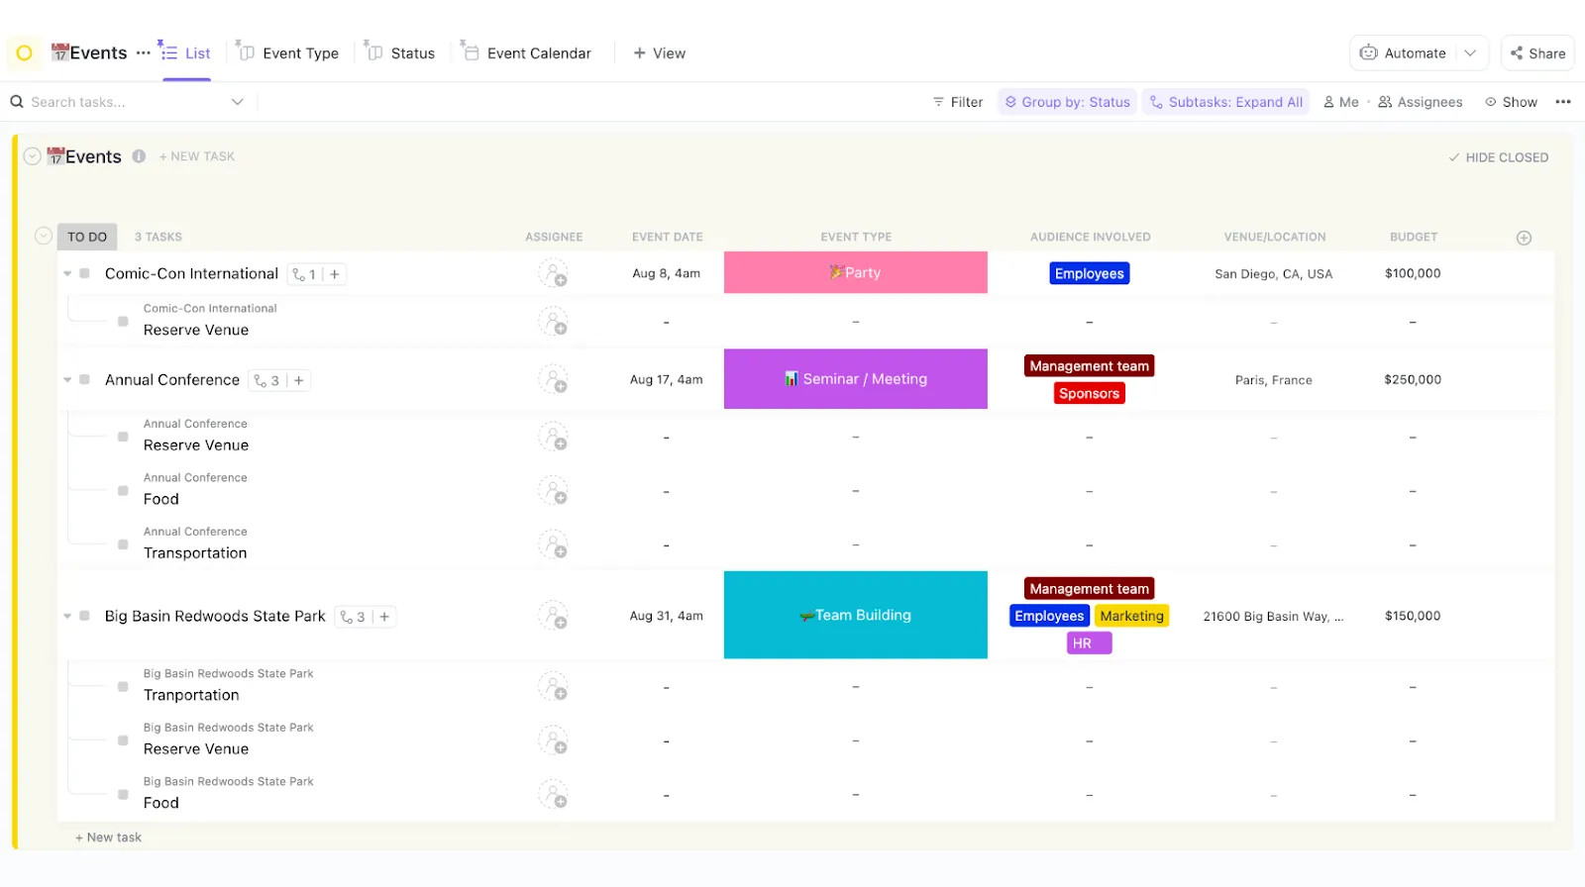Switch to the List view tab
This screenshot has height=887, width=1585.
point(185,53)
